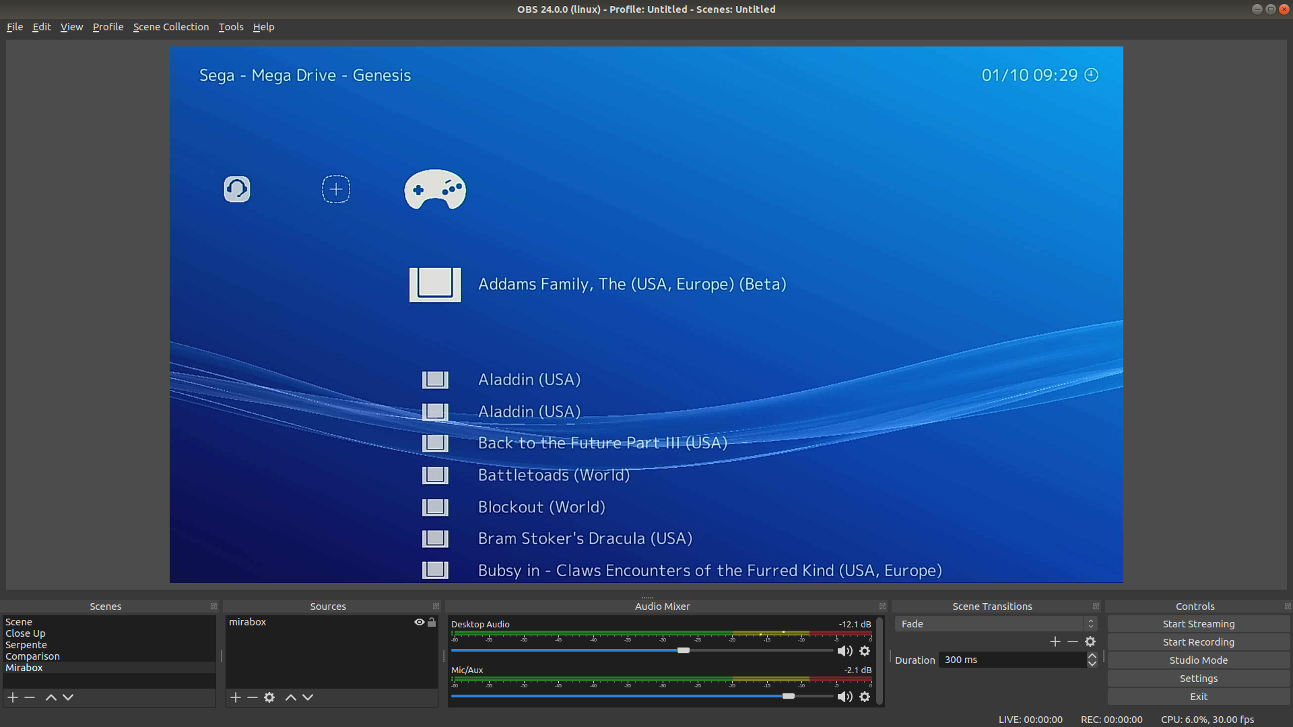The height and width of the screenshot is (727, 1293).
Task: Undock the Scene Transitions panel
Action: [1096, 607]
